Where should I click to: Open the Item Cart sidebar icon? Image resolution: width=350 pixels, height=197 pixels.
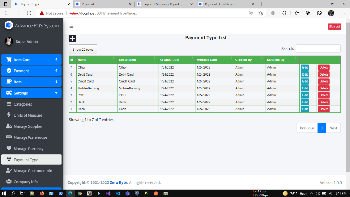point(9,60)
